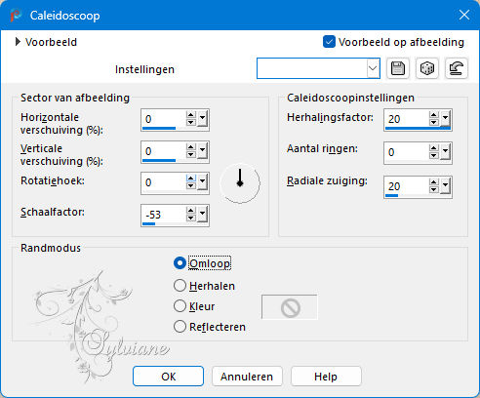Increase Herhalingsfactor with the up arrow

(x=433, y=115)
